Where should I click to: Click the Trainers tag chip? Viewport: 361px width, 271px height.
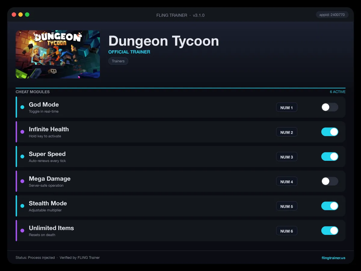(118, 61)
